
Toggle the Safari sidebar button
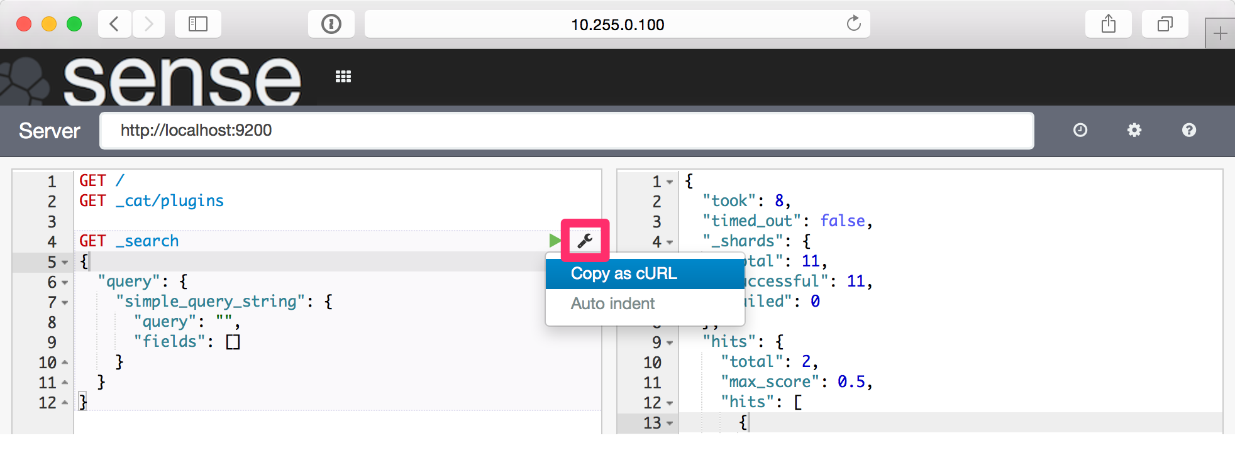point(198,25)
